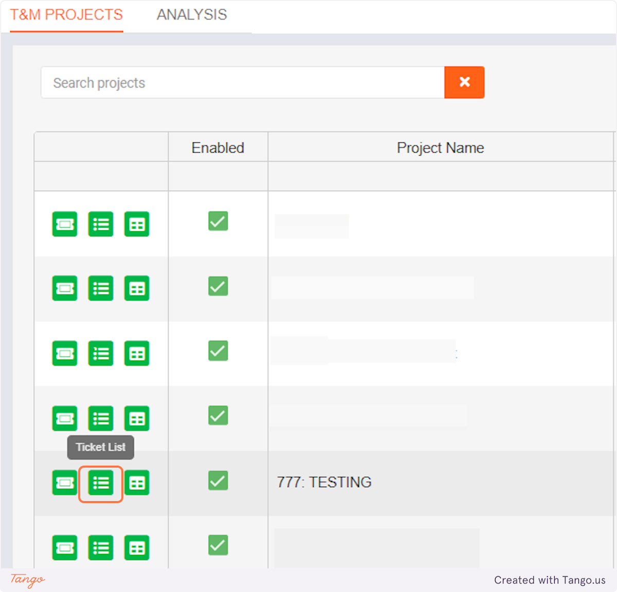Click the table grid icon in the second project row
The image size is (617, 592).
[137, 288]
